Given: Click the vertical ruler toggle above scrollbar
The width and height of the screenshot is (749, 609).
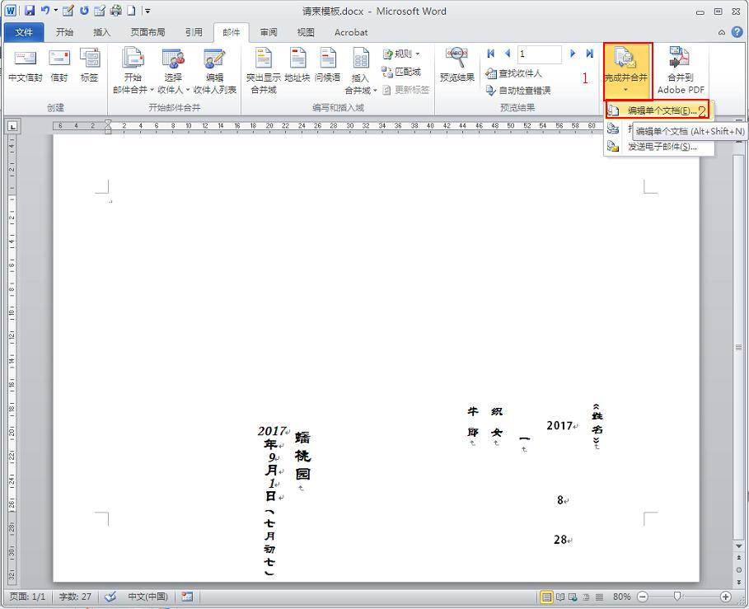Looking at the screenshot, I should pyautogui.click(x=739, y=120).
